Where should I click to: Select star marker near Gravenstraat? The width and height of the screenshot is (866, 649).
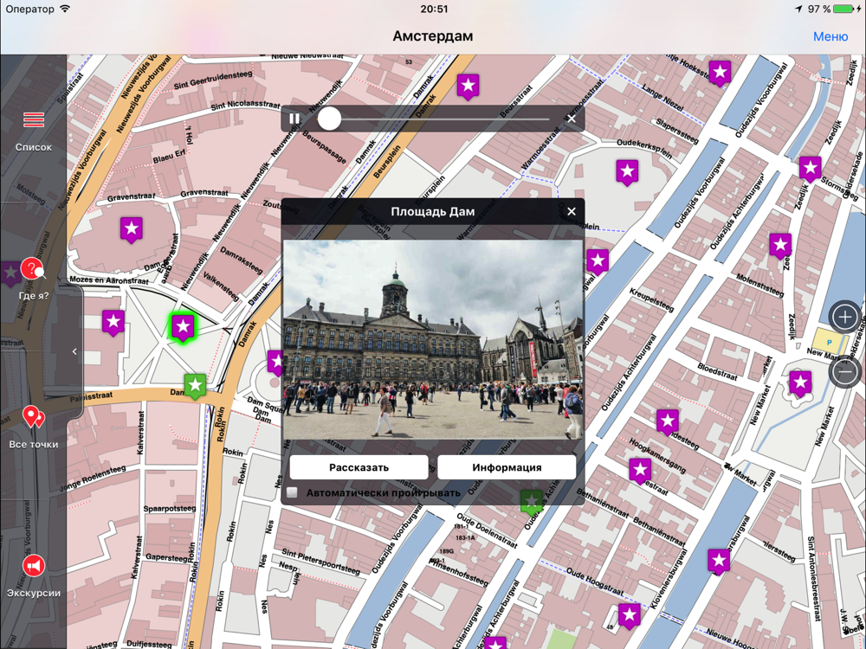click(x=132, y=229)
